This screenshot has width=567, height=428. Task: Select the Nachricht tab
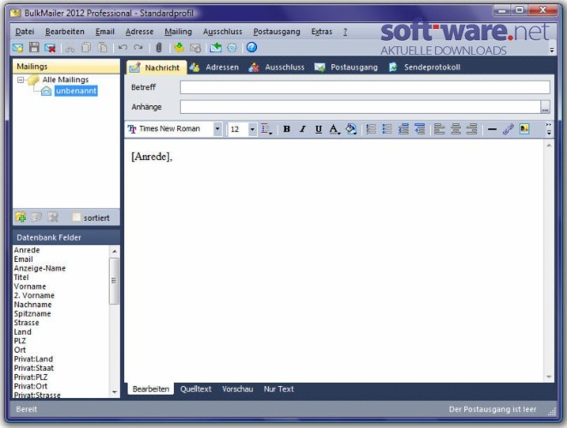(156, 68)
